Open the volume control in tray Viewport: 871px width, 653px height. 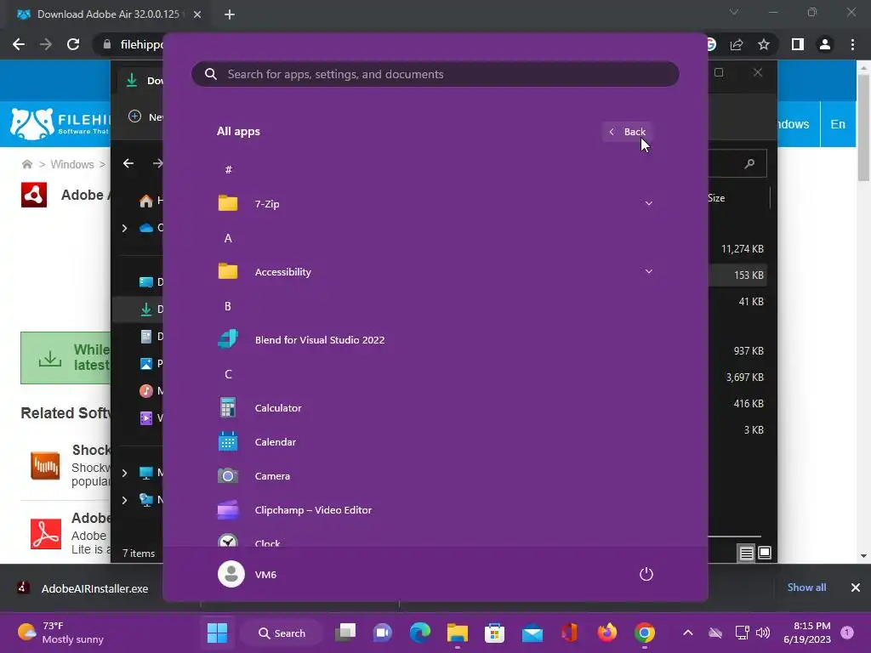(x=763, y=633)
